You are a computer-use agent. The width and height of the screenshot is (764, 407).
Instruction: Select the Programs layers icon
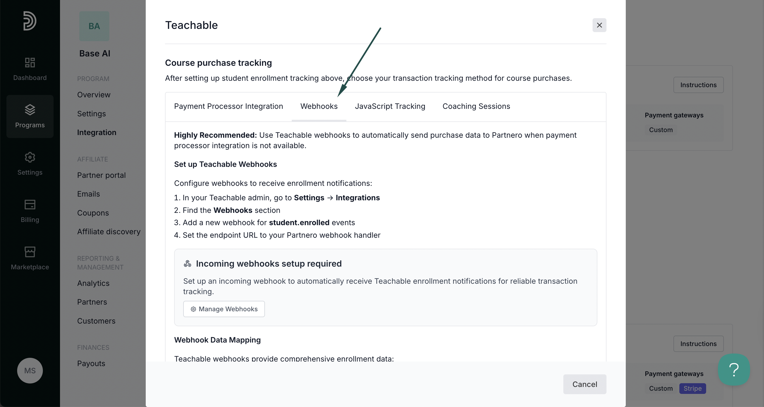click(x=30, y=110)
